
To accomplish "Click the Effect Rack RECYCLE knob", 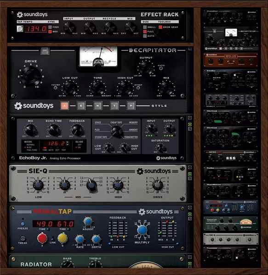I will (x=109, y=27).
